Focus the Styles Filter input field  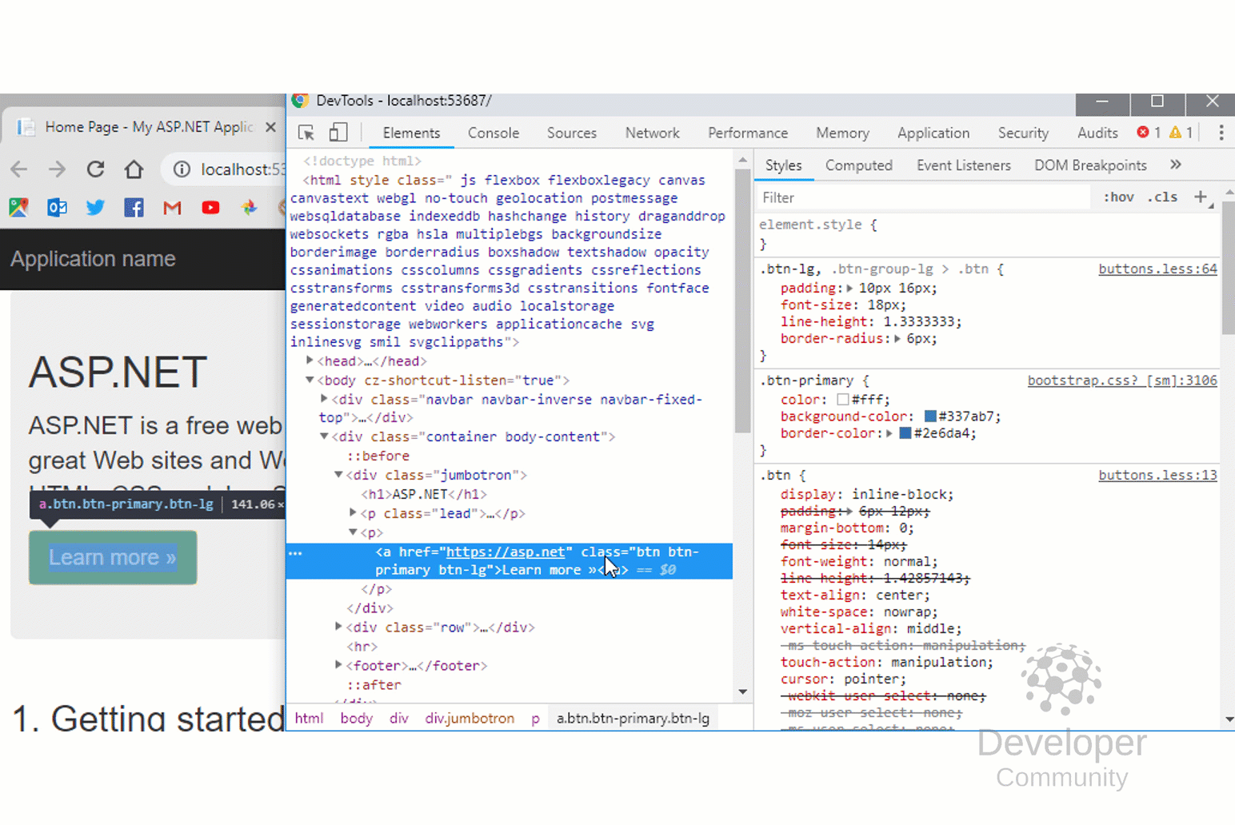click(924, 197)
